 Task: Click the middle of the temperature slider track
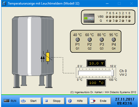(96, 73)
